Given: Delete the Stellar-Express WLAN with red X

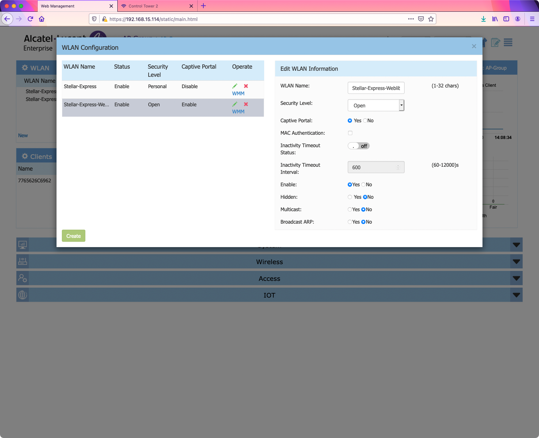Looking at the screenshot, I should [246, 86].
